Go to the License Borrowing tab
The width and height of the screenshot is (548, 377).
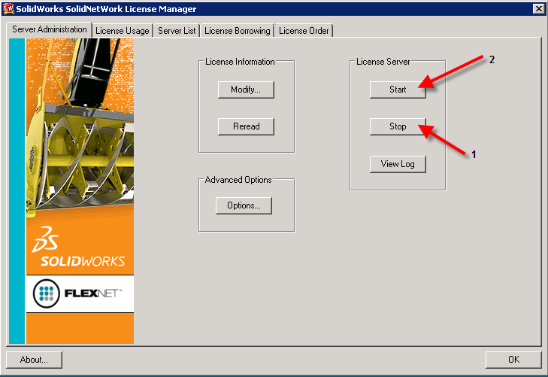[237, 31]
